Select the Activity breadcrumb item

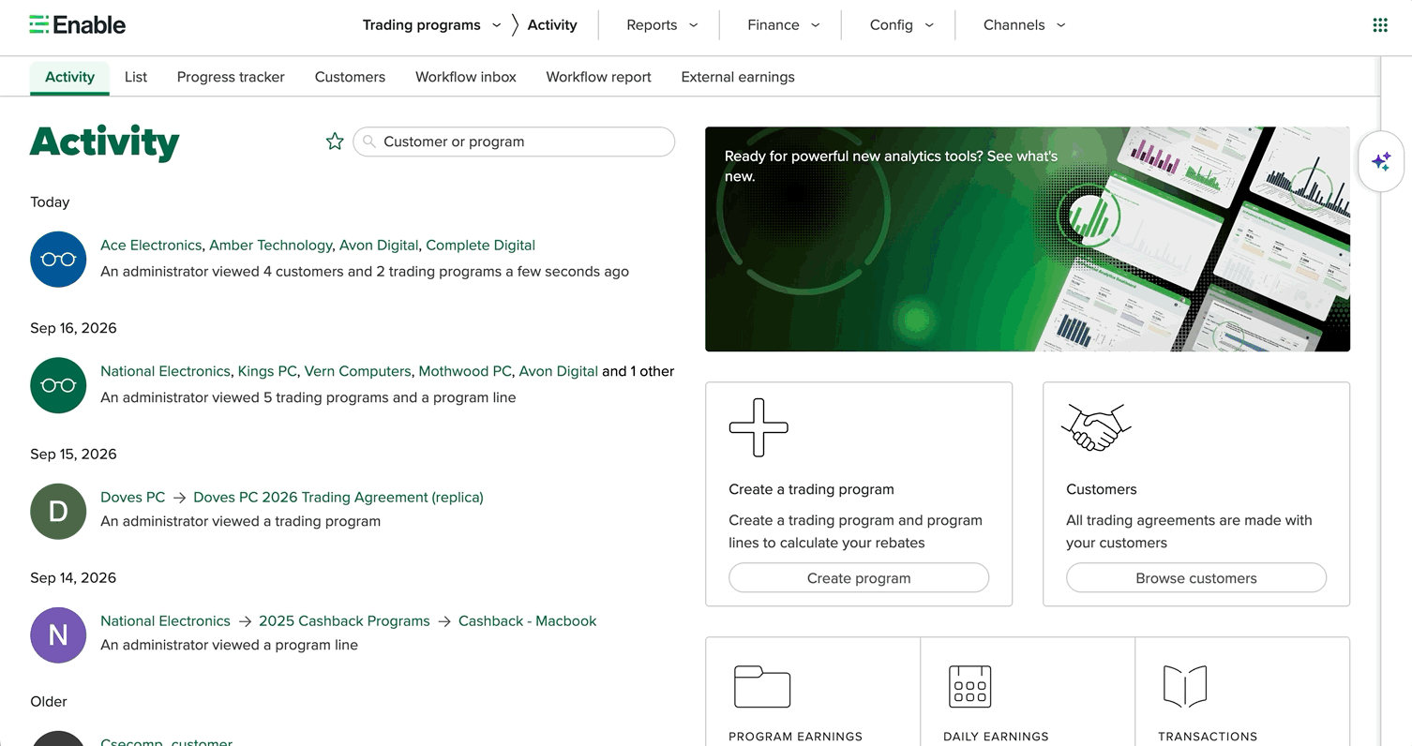click(552, 25)
